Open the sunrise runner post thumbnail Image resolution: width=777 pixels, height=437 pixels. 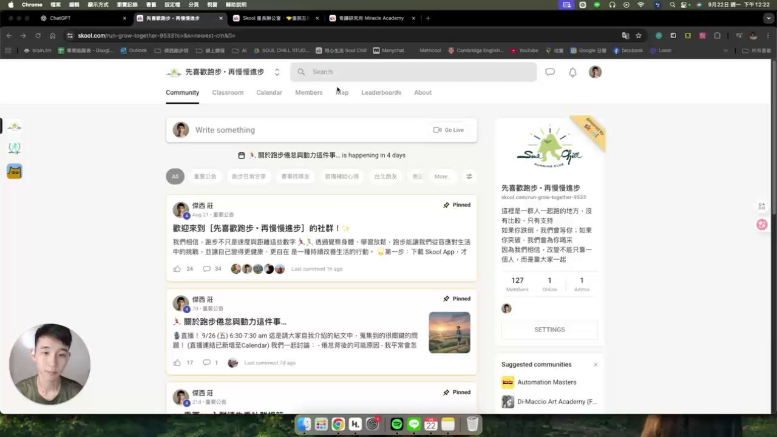(450, 333)
